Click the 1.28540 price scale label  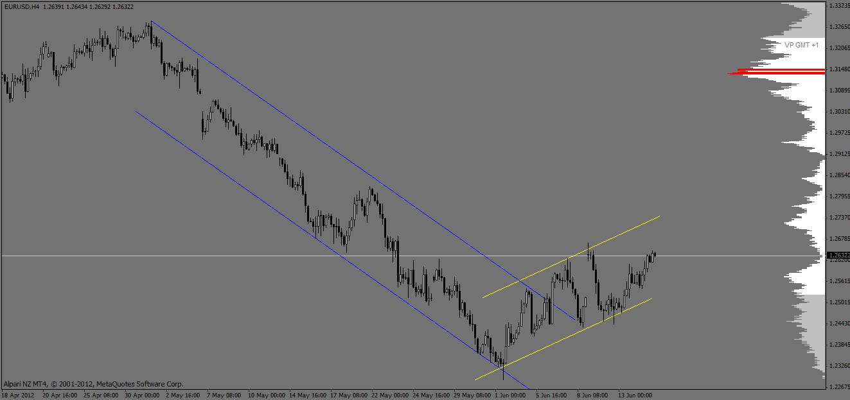click(838, 175)
